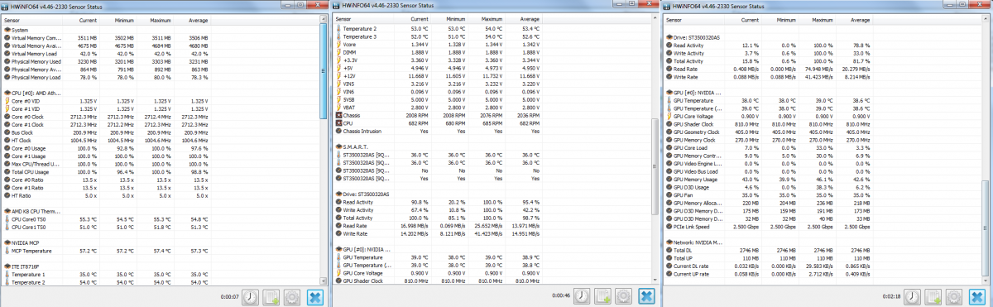Open sensor settings gear in the 0:00:07 window
Image resolution: width=993 pixels, height=307 pixels.
click(291, 296)
